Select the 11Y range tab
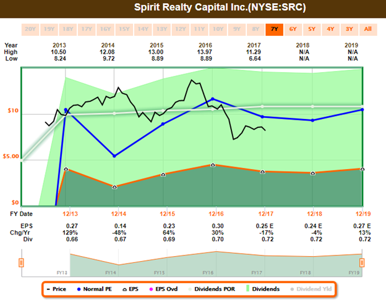The height and width of the screenshot is (303, 386). [x=199, y=30]
